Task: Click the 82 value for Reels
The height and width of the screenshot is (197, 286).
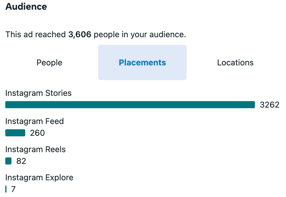Action: pos(21,161)
